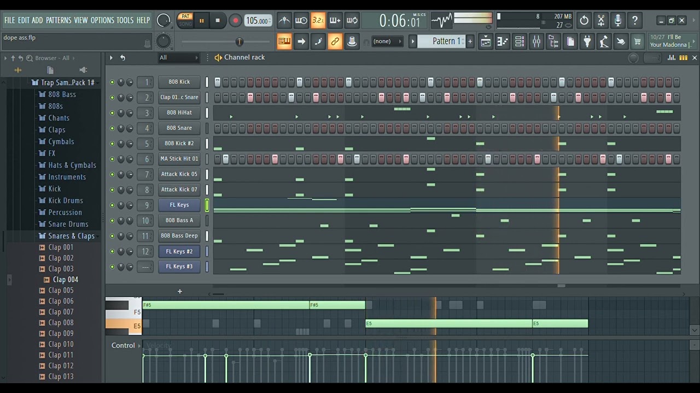Select the 808 Snare channel button
700x393 pixels.
click(x=179, y=128)
